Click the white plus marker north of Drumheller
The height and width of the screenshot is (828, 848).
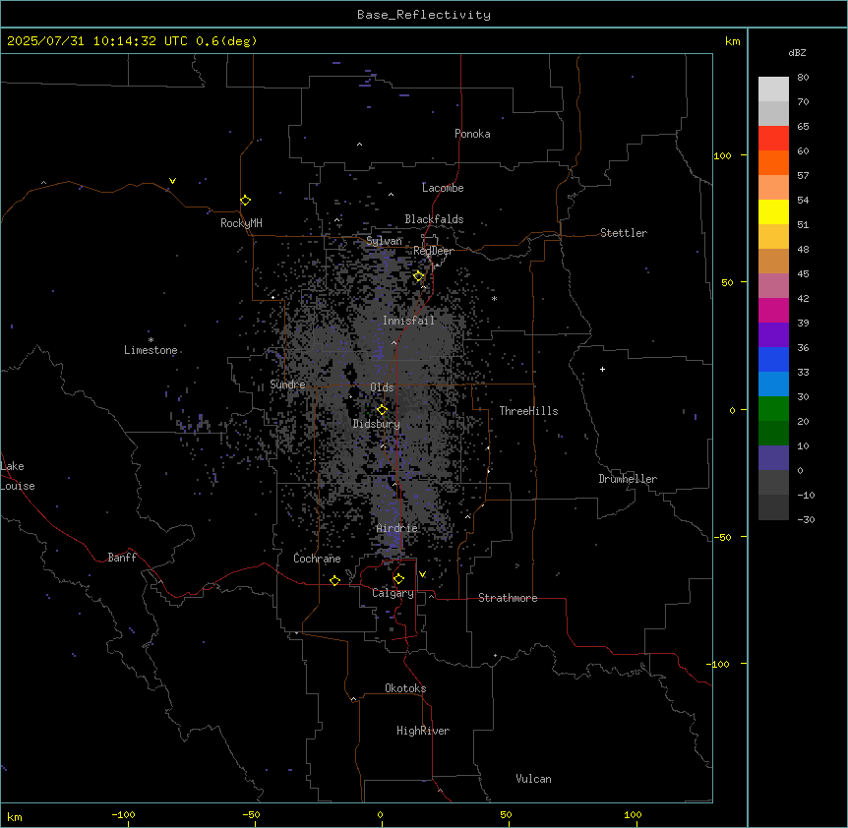click(602, 369)
